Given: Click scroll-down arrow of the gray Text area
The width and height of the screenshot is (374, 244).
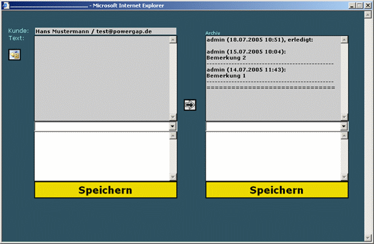Looking at the screenshot, I should pos(173,117).
